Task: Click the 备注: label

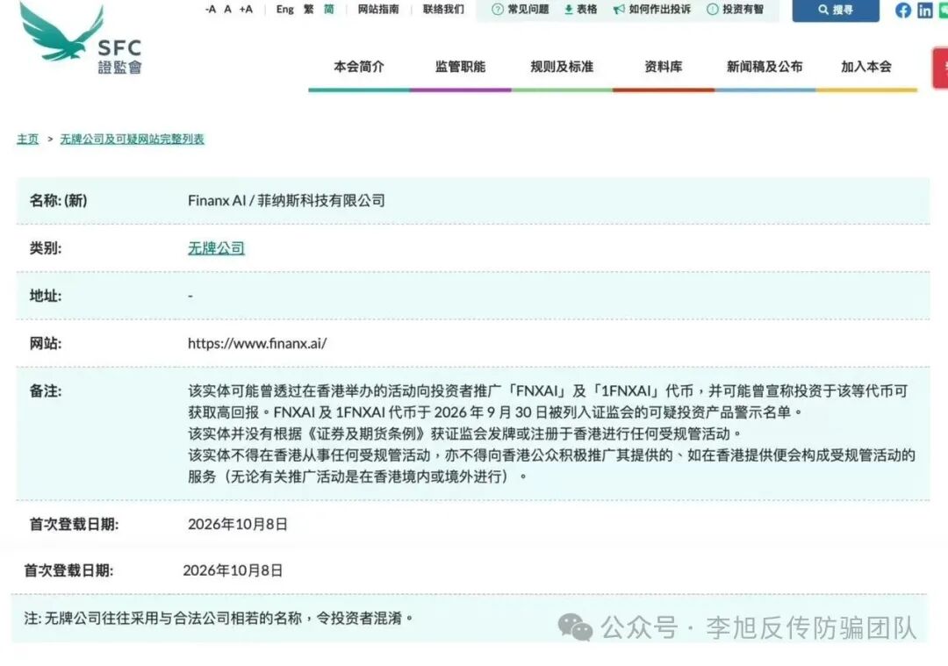Action: coord(46,391)
